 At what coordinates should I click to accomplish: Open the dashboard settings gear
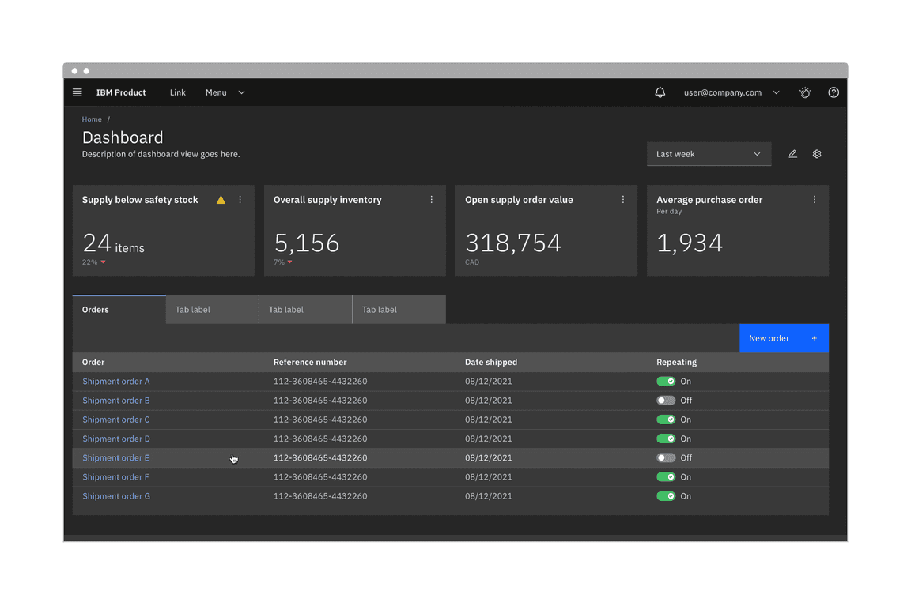point(817,153)
